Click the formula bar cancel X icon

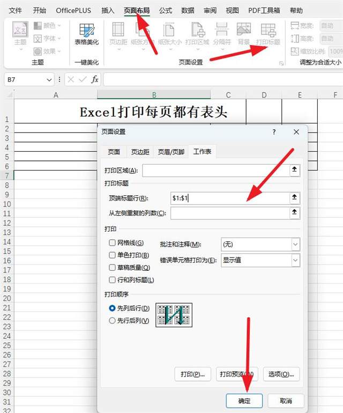click(x=71, y=79)
